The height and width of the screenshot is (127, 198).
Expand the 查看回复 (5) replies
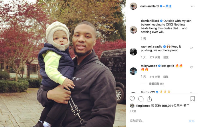[x=156, y=84]
